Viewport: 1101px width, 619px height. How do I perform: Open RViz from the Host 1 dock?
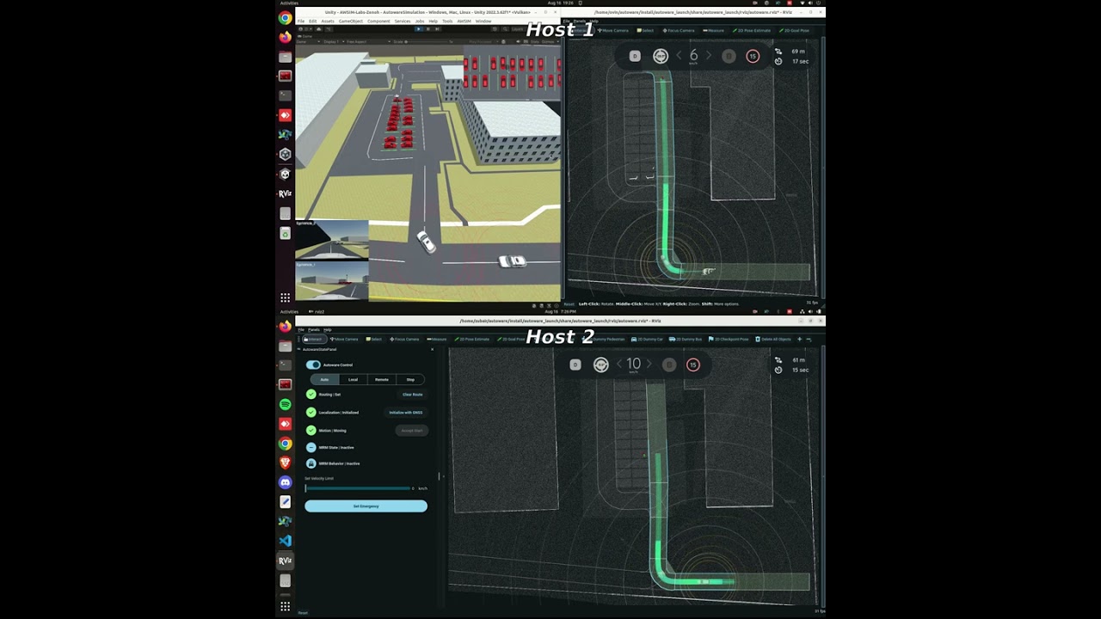coord(285,193)
